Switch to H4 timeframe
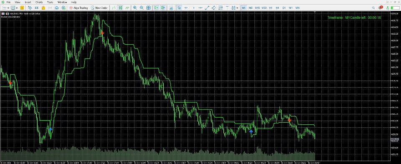The height and width of the screenshot is (164, 401). click(x=277, y=8)
